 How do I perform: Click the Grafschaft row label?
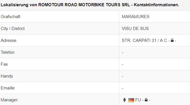pos(10,17)
